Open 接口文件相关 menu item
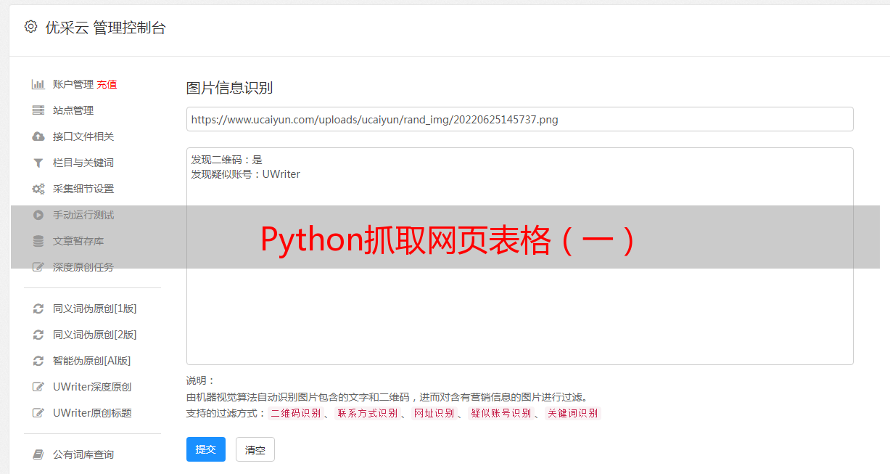The width and height of the screenshot is (890, 474). tap(83, 136)
